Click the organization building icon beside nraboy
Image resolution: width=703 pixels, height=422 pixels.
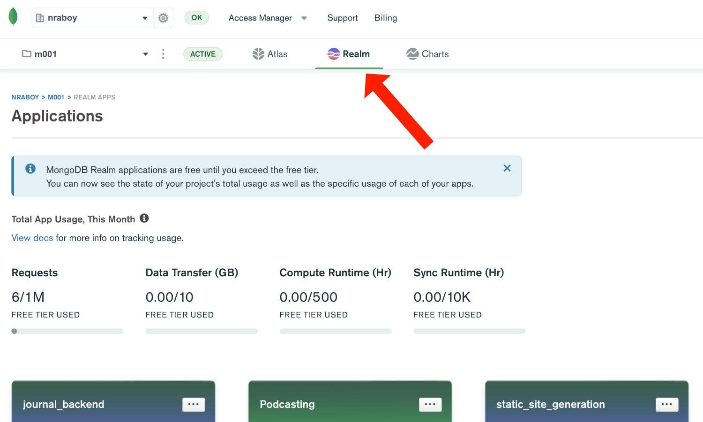40,18
